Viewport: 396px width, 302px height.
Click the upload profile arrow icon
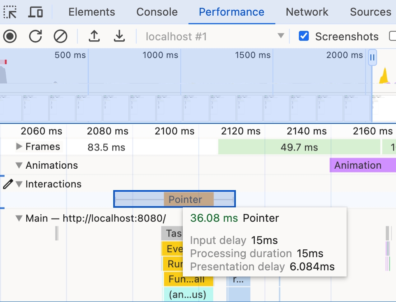coord(94,37)
